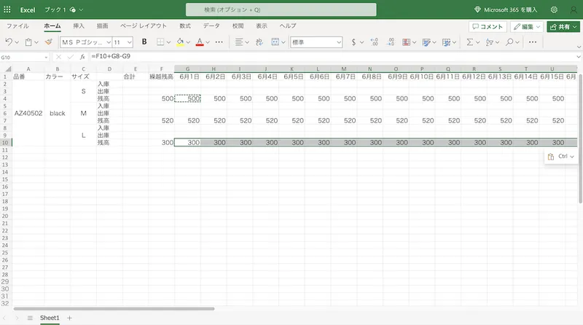This screenshot has height=325, width=583.
Task: Click the cell Borders icon
Action: click(160, 42)
